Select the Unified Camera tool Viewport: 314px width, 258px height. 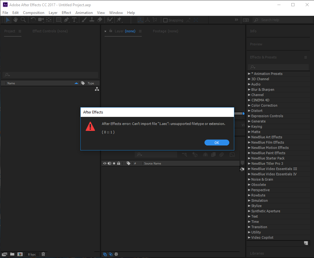[41, 20]
